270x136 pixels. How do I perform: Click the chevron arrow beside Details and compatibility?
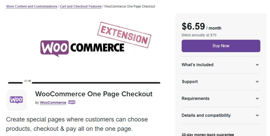coord(257,116)
